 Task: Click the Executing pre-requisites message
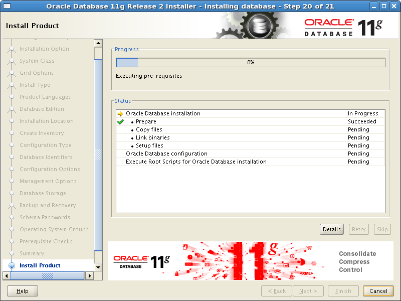point(149,76)
